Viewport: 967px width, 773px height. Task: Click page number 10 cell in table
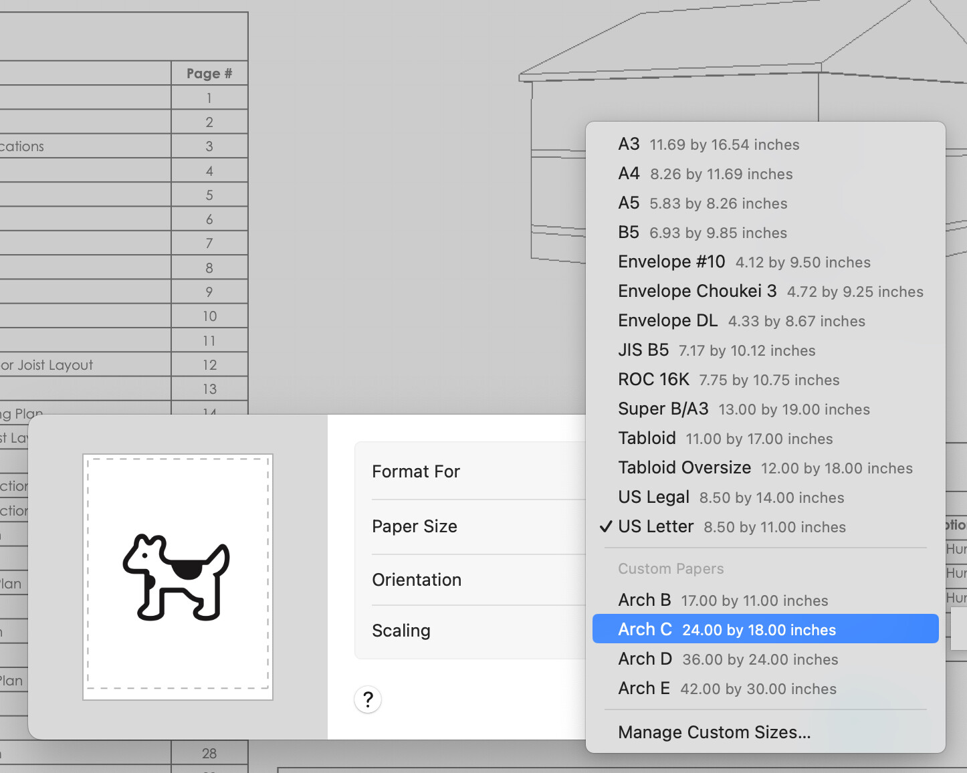point(209,316)
